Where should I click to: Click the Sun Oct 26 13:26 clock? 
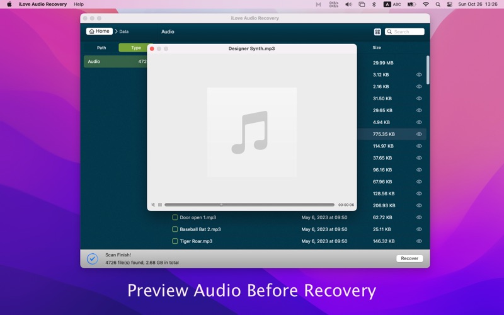point(478,4)
